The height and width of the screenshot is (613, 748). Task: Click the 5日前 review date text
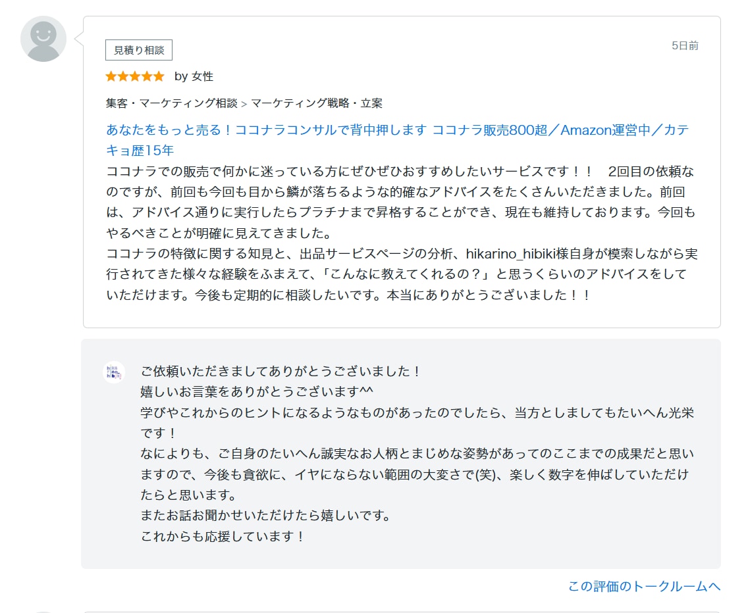pyautogui.click(x=685, y=46)
